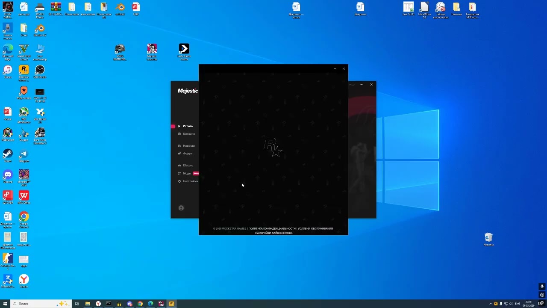547x308 pixels.
Task: Open the Windows Start menu
Action: coord(5,304)
